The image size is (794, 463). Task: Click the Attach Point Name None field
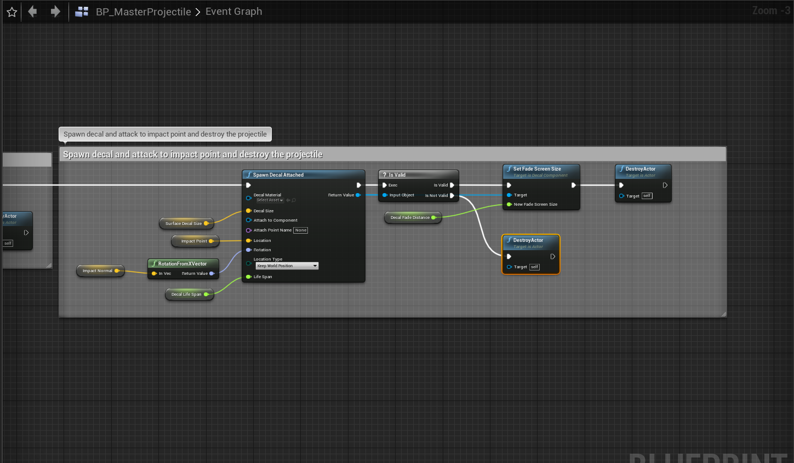[300, 230]
